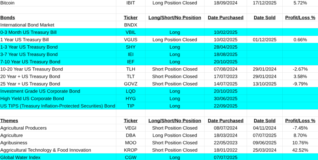The height and width of the screenshot is (160, 318).
Task: Click the Bonds section header cell
Action: click(8, 18)
